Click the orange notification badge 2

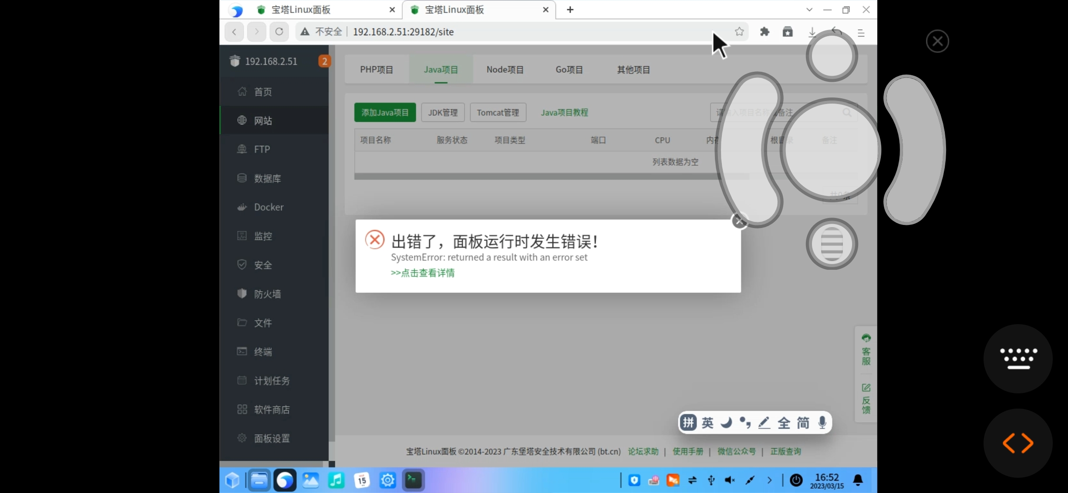(324, 61)
